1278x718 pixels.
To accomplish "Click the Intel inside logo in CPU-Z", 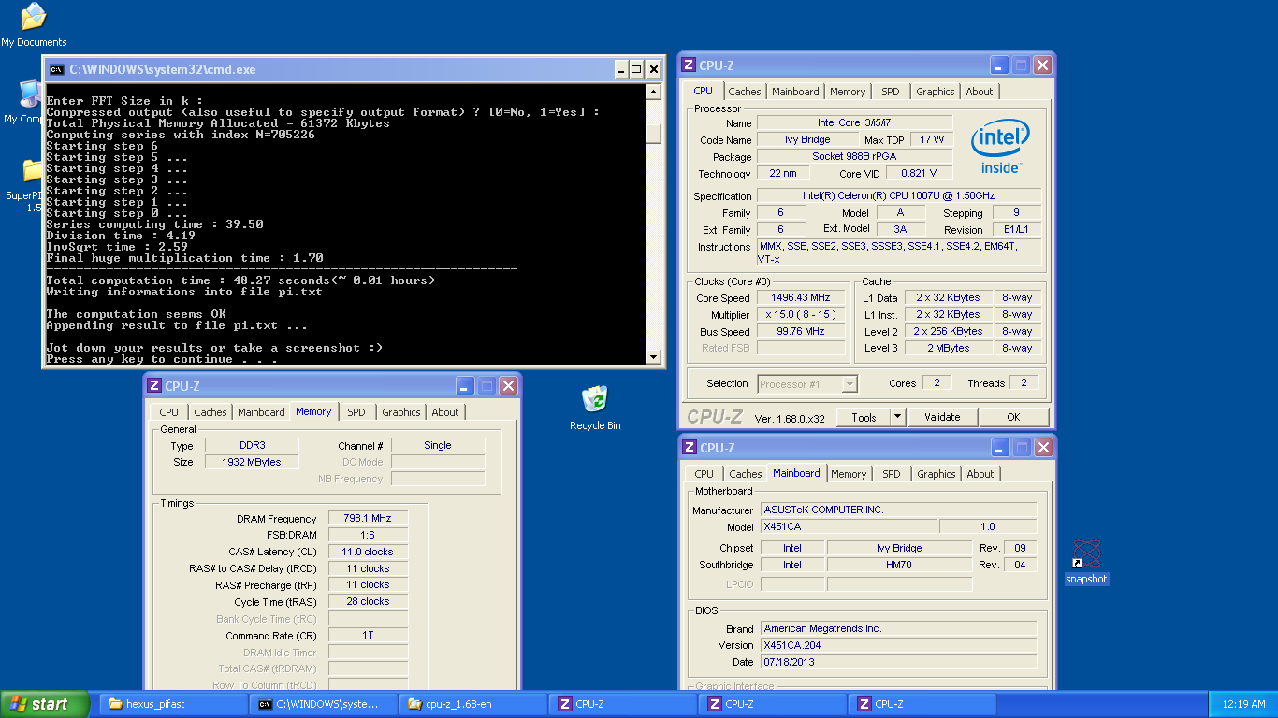I will [x=1000, y=147].
